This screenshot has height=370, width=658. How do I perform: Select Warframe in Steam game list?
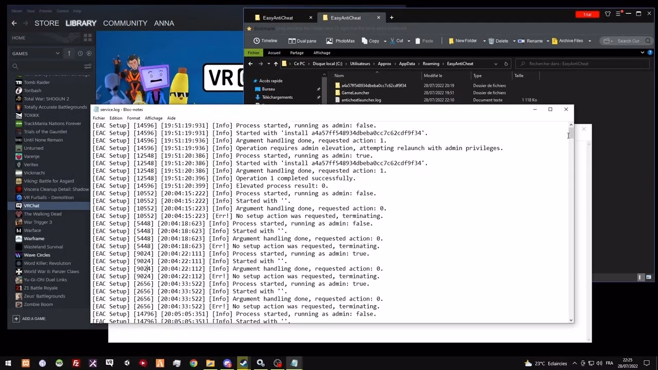pyautogui.click(x=34, y=238)
